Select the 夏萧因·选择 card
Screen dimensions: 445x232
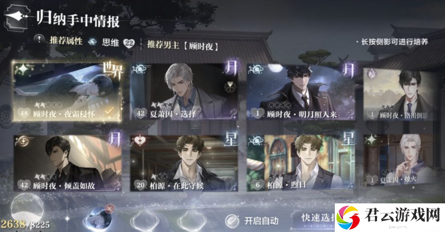coord(184,92)
